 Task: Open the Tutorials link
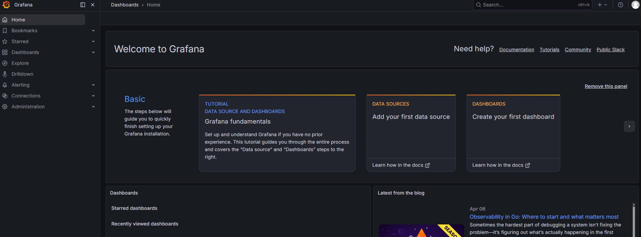549,50
